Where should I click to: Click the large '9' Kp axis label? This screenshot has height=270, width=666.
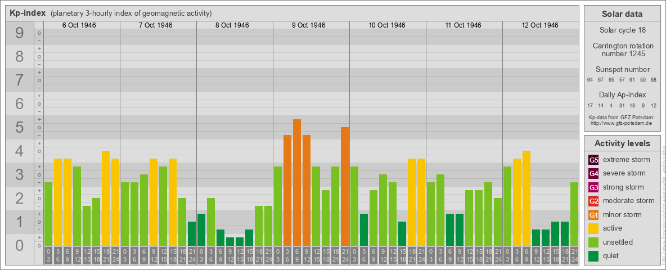(x=20, y=33)
